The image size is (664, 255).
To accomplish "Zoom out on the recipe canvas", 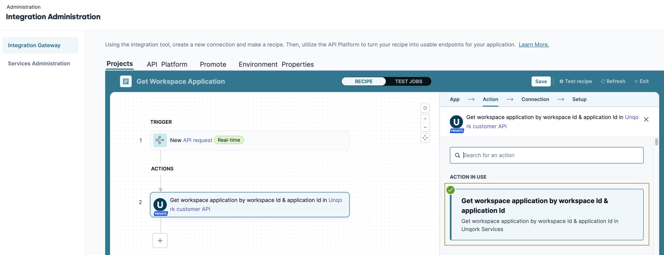I will [x=425, y=127].
